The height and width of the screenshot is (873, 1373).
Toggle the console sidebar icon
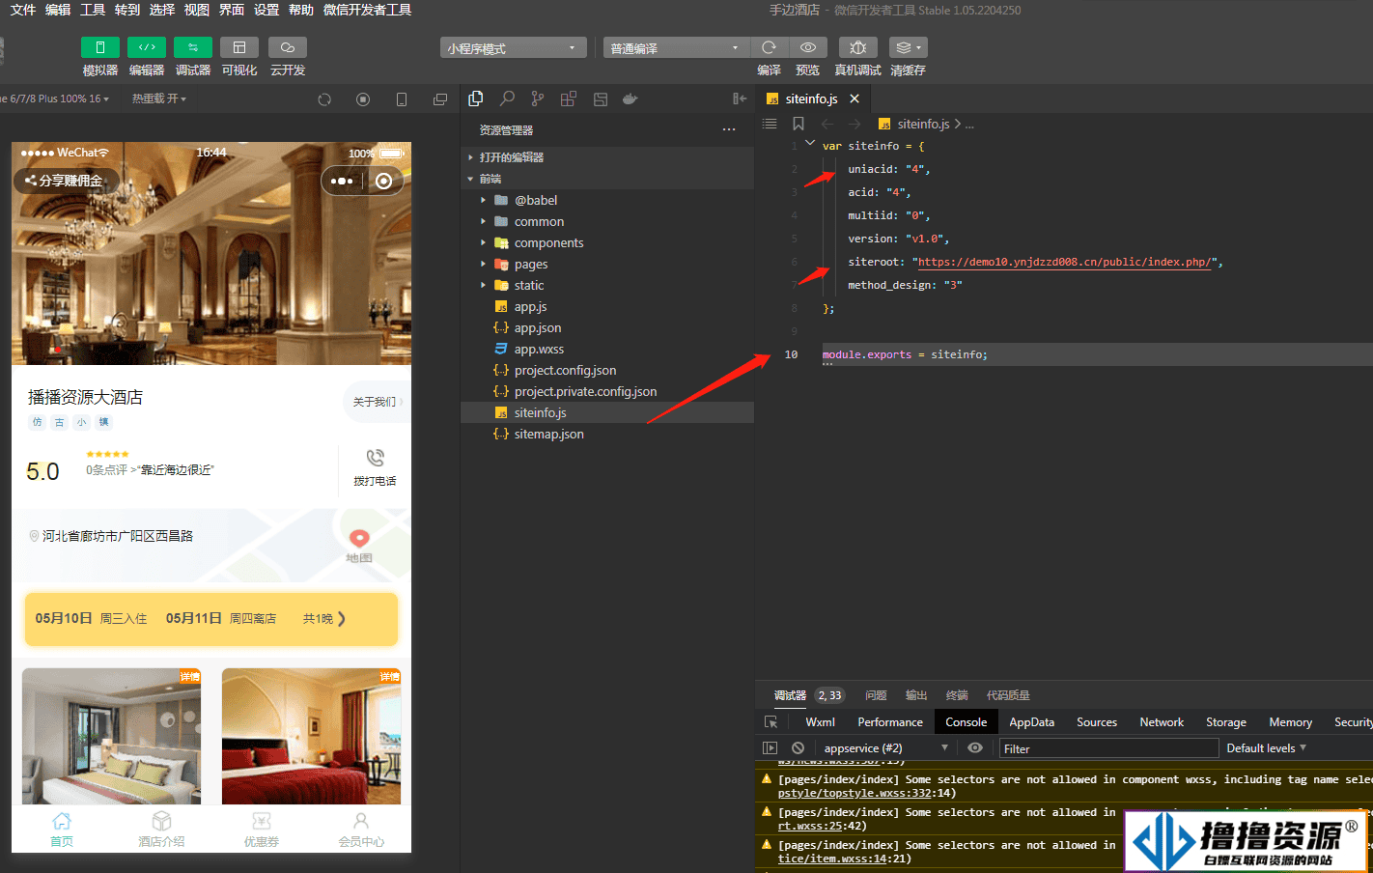770,748
